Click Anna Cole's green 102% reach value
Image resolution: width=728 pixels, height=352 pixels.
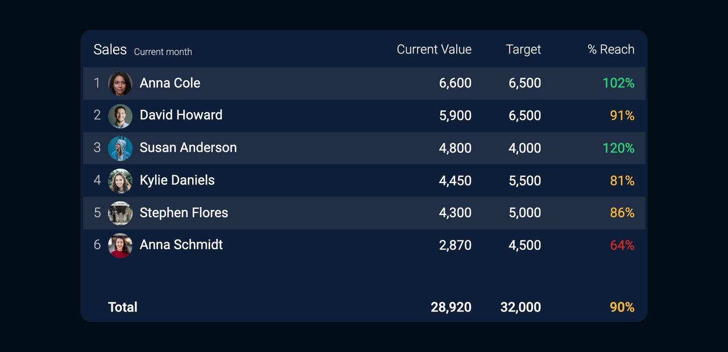coord(618,83)
